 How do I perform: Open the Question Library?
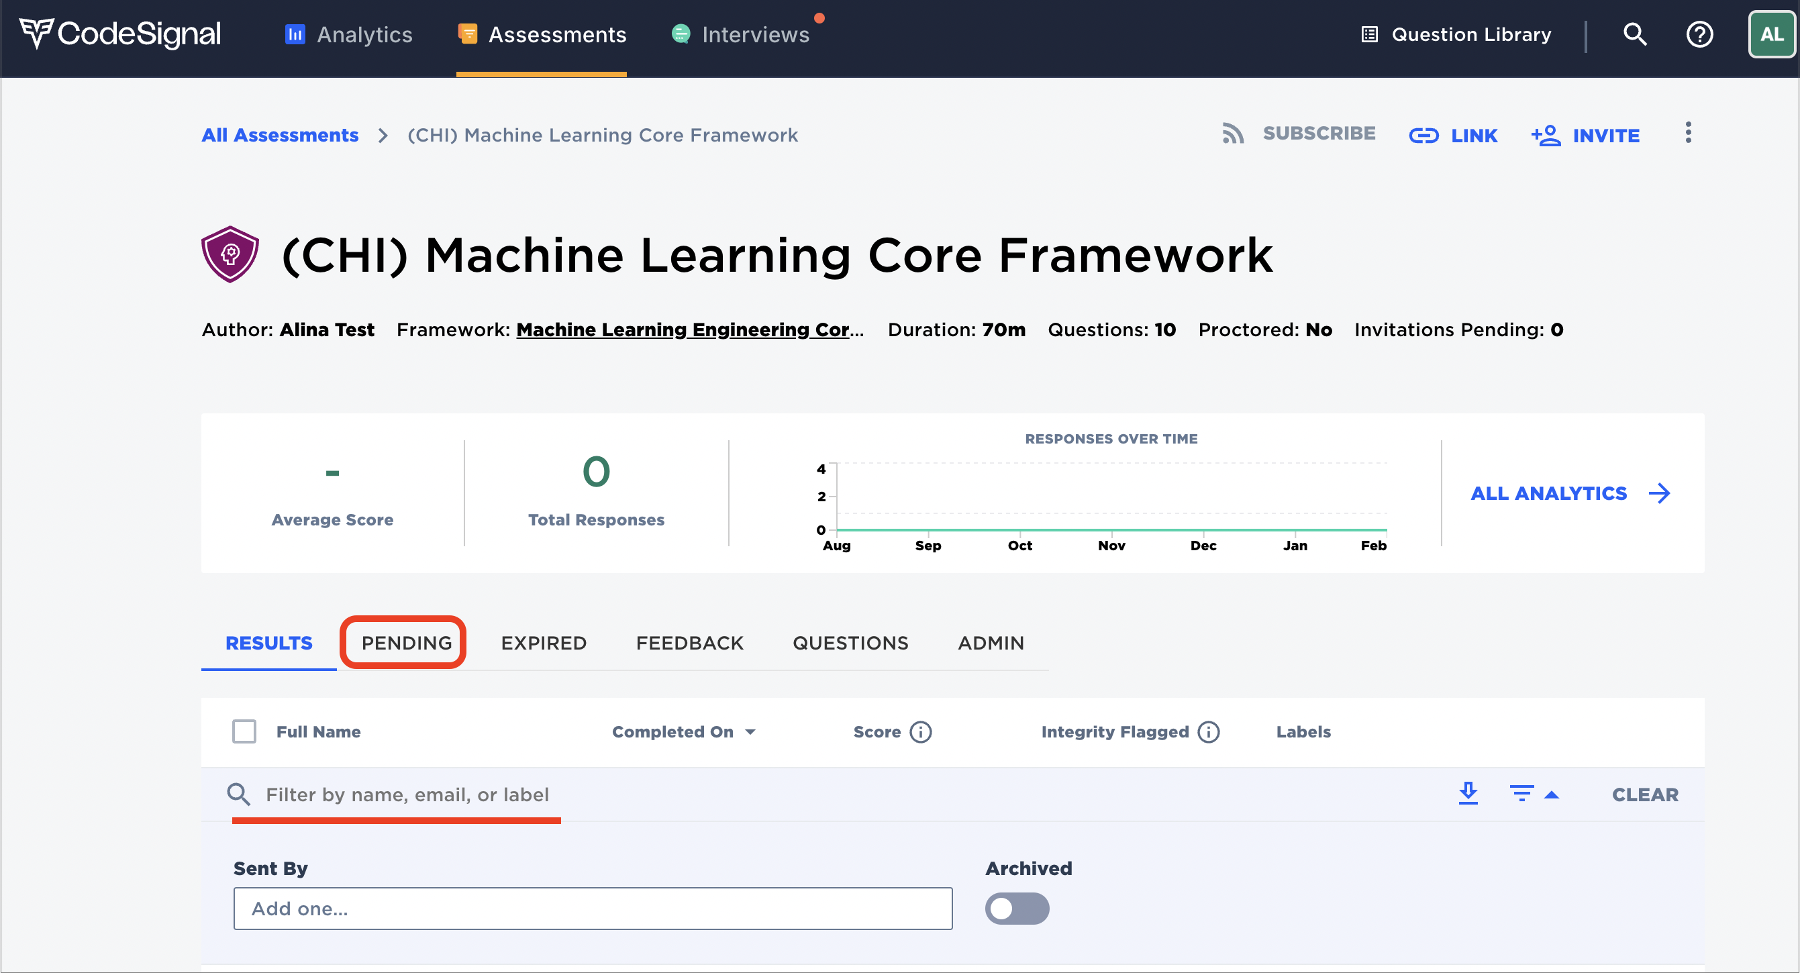click(1456, 34)
